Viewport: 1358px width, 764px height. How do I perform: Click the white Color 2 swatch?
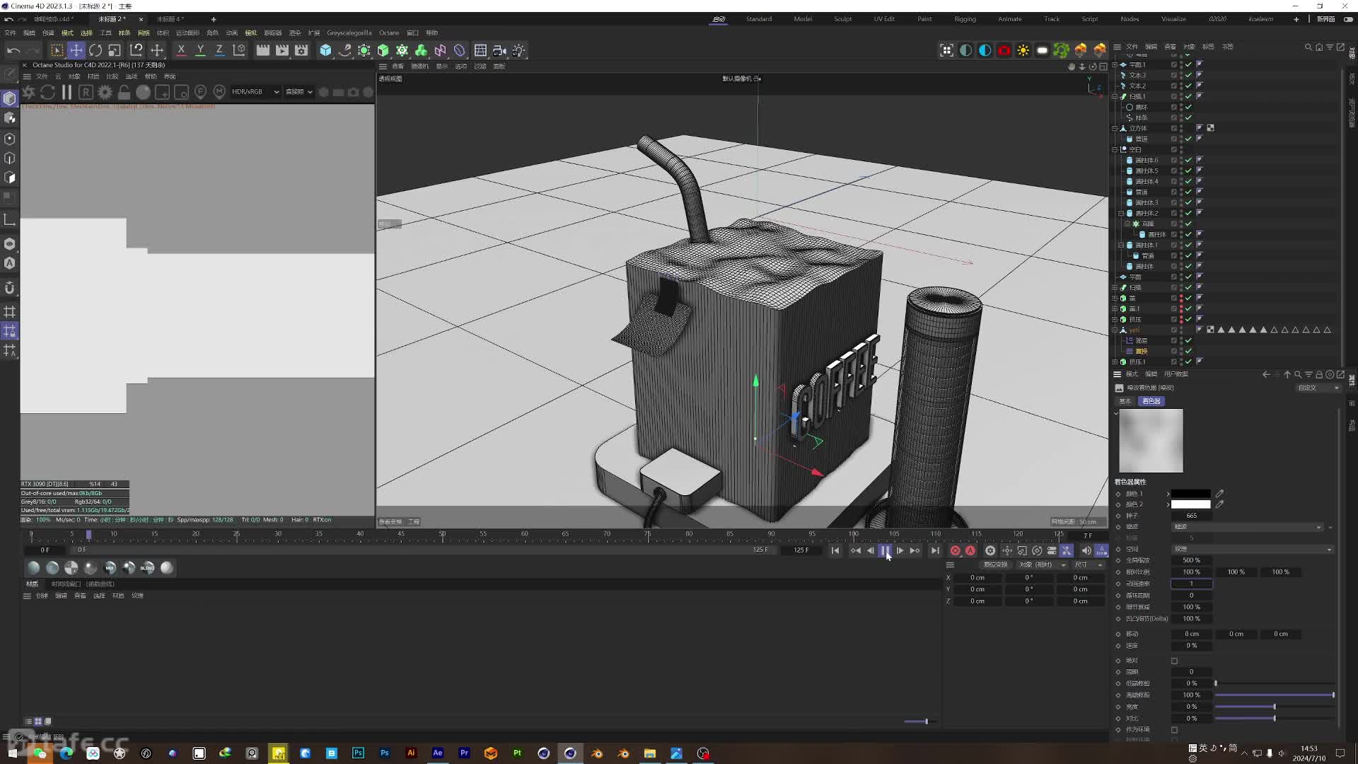tap(1191, 504)
